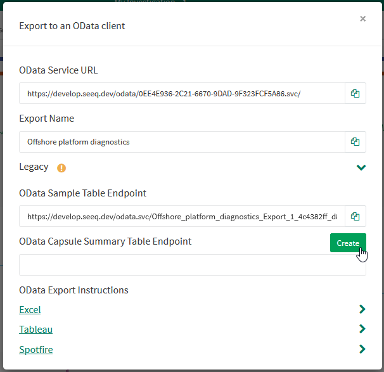Expand Excel instructions using its arrow
Image resolution: width=384 pixels, height=372 pixels.
click(362, 309)
